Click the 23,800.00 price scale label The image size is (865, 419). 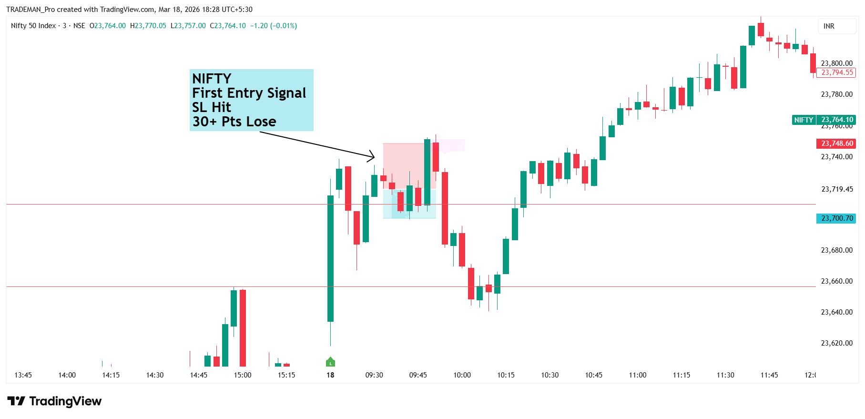(836, 63)
